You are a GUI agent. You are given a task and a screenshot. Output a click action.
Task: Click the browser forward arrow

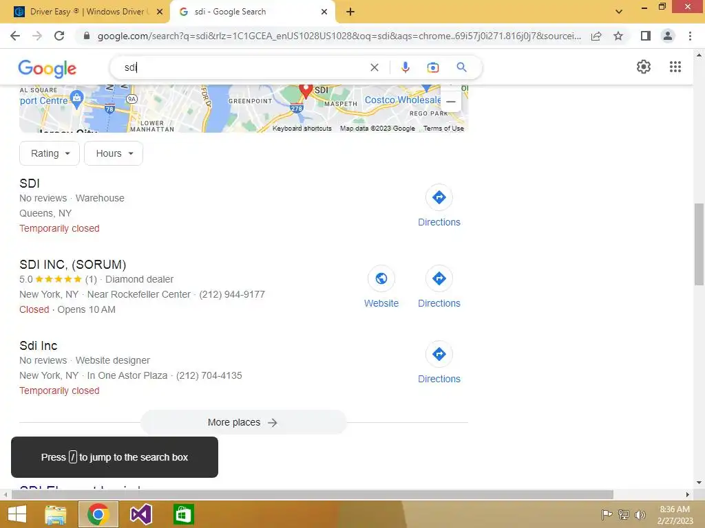coord(37,36)
